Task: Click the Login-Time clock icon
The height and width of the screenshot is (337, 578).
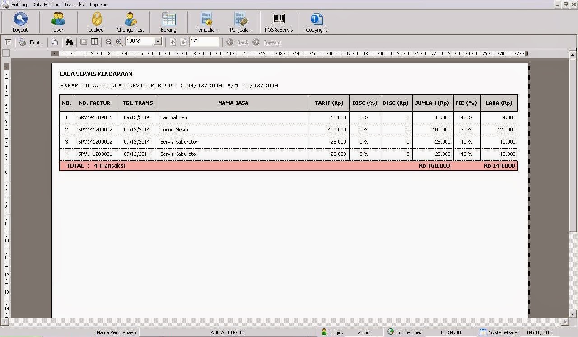Action: coord(391,332)
